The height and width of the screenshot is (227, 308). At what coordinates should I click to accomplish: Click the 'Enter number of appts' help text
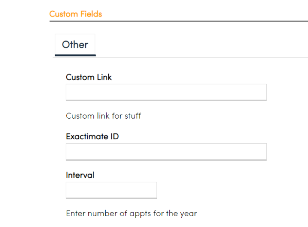click(131, 213)
